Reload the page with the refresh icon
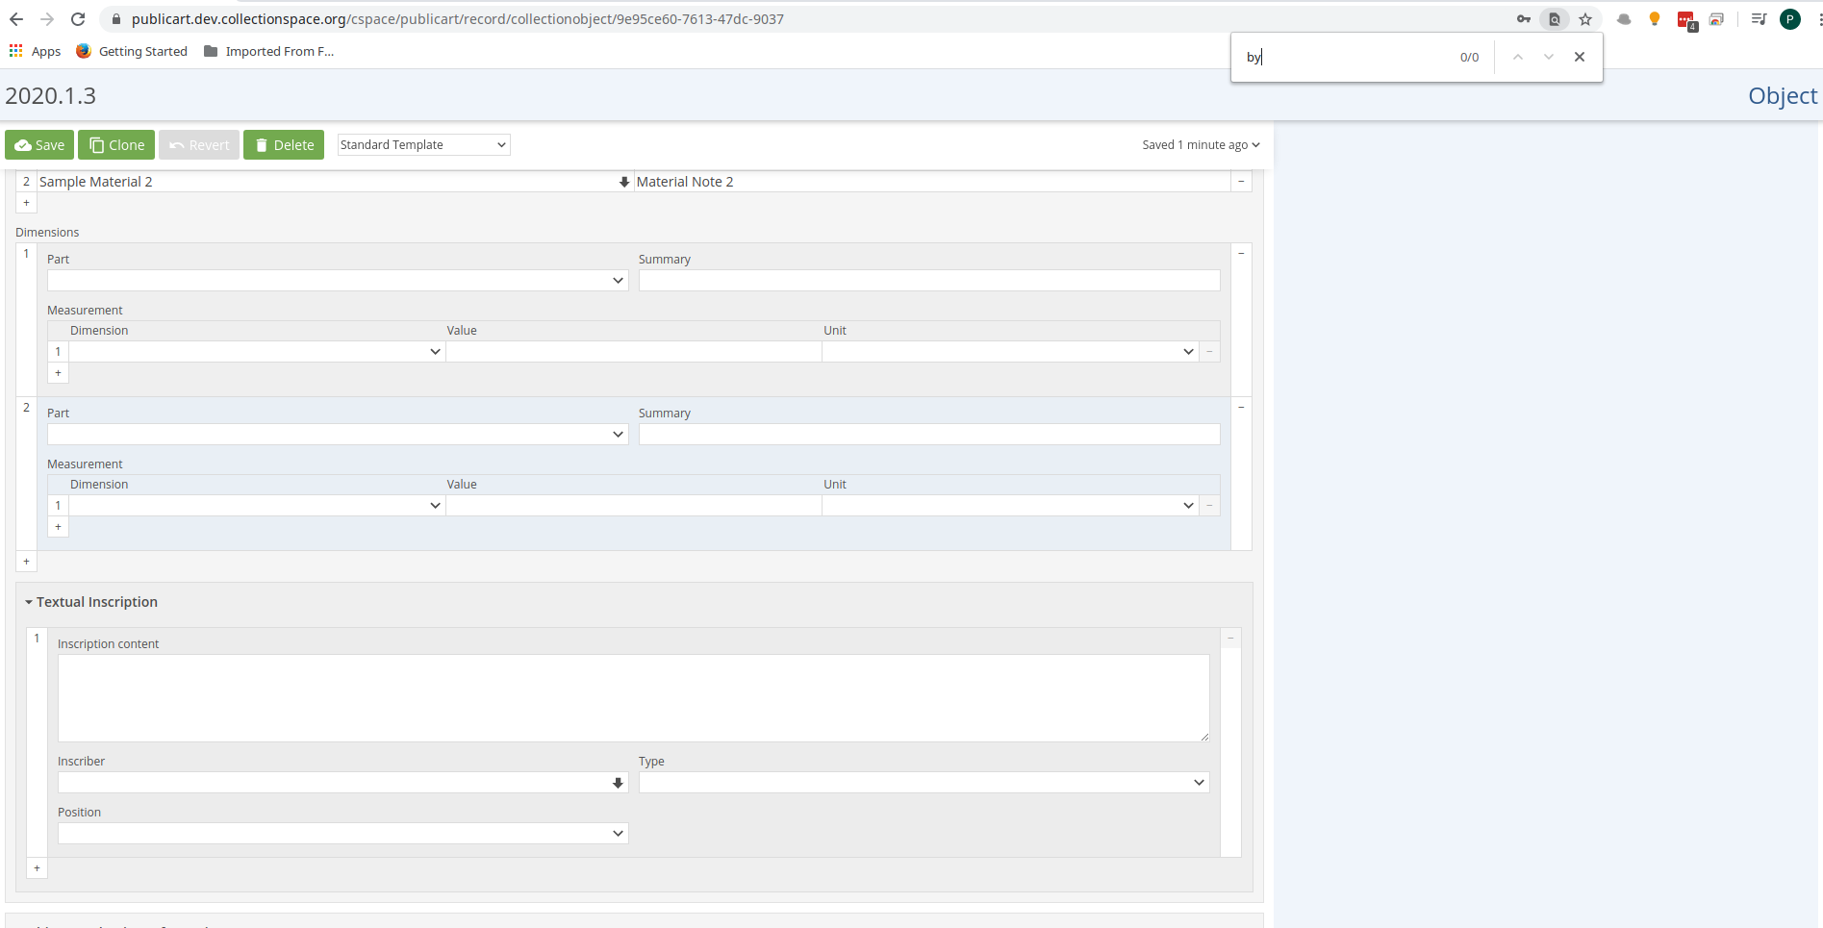Screen dimensions: 1823x928 tap(77, 18)
